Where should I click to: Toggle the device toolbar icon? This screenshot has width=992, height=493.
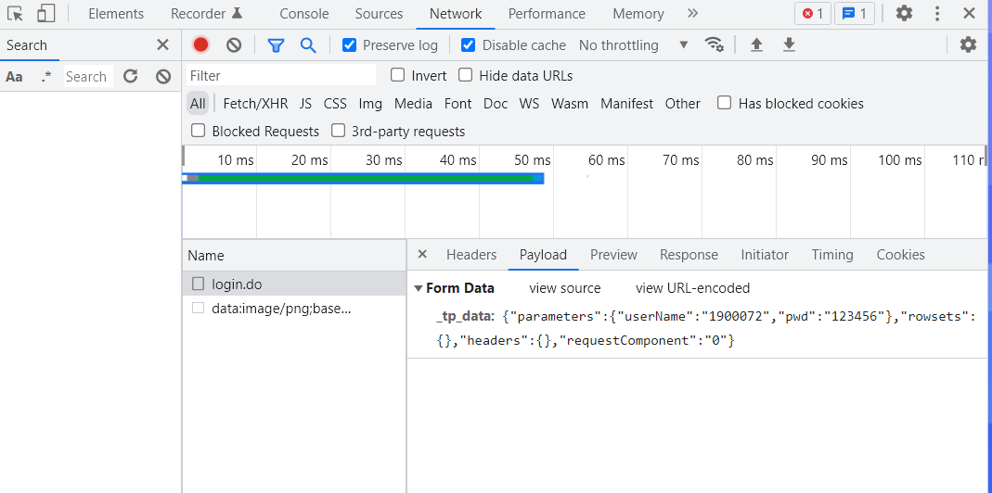pos(46,13)
